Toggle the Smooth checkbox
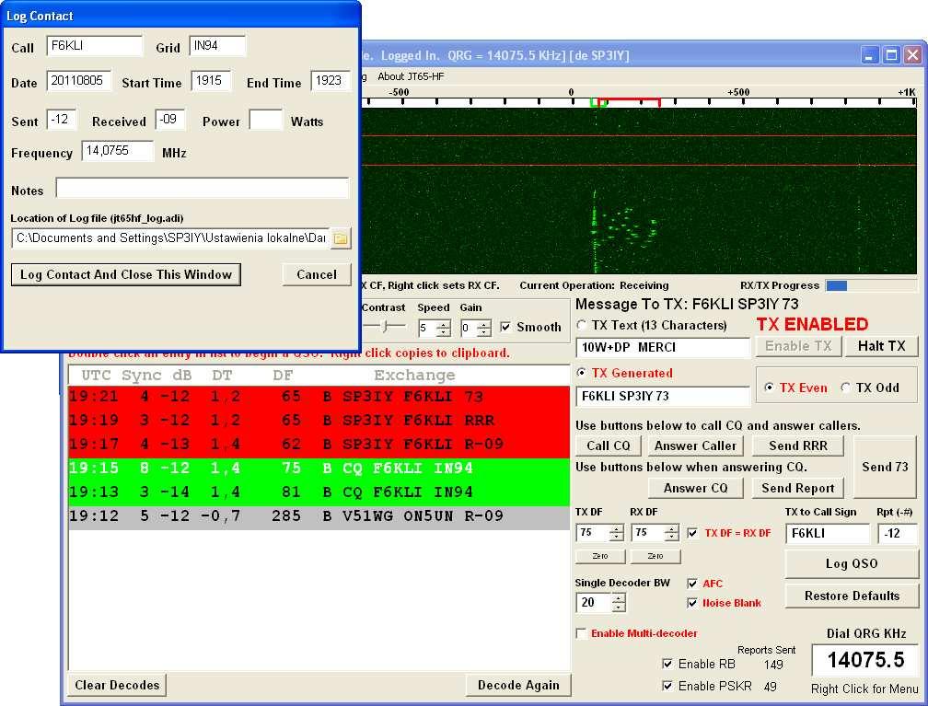This screenshot has height=706, width=928. (505, 327)
